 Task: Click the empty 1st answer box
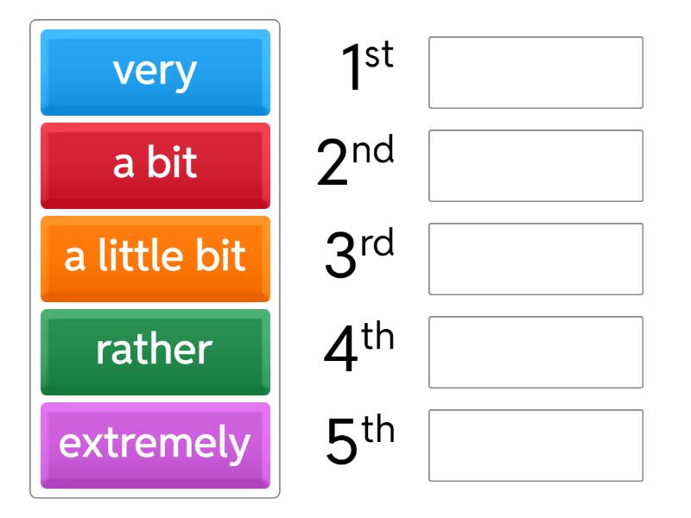click(x=536, y=73)
